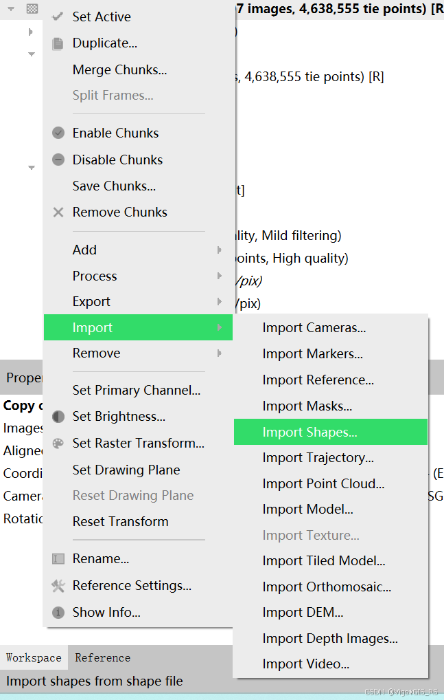
Task: Click the Reference Settings tools icon
Action: [x=58, y=586]
